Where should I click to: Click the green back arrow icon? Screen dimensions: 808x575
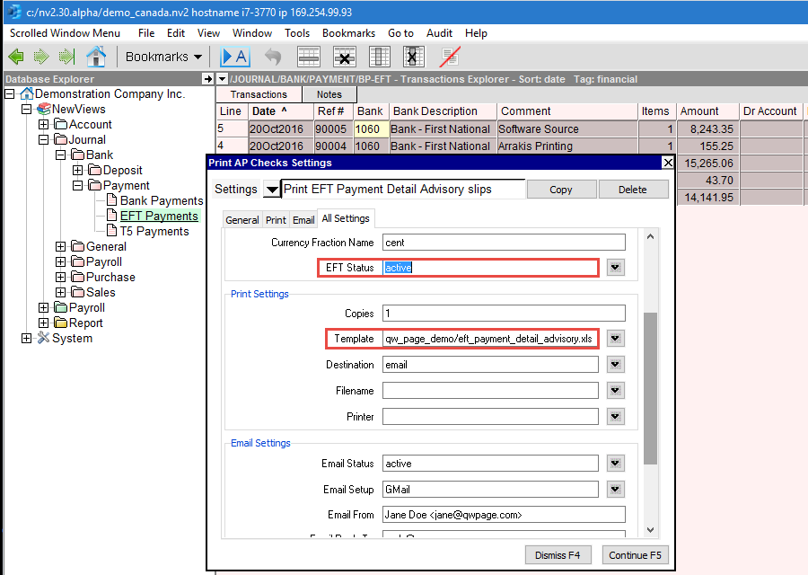click(x=15, y=57)
